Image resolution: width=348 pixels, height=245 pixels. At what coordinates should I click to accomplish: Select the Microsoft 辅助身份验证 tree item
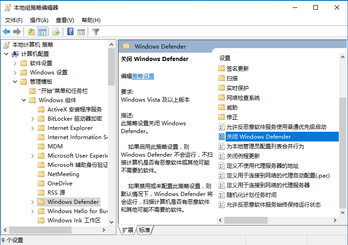(x=77, y=165)
